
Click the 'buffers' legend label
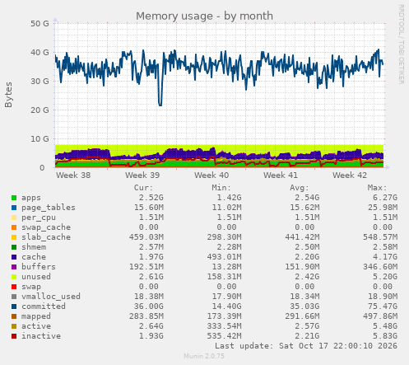[x=39, y=267]
